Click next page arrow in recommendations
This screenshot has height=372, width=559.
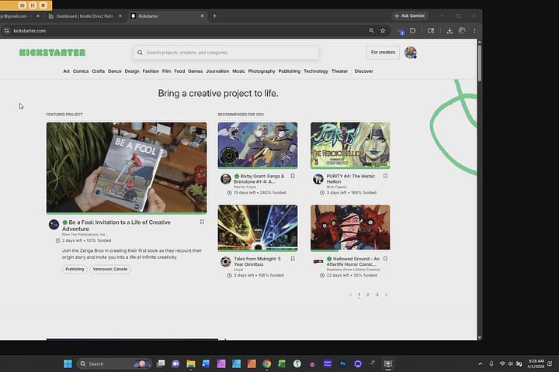(386, 294)
